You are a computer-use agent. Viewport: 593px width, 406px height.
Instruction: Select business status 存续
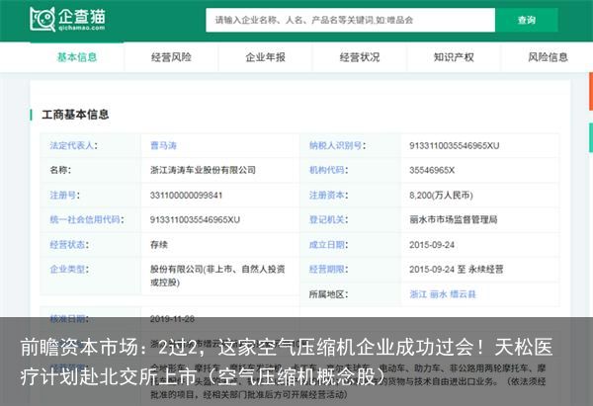point(159,245)
